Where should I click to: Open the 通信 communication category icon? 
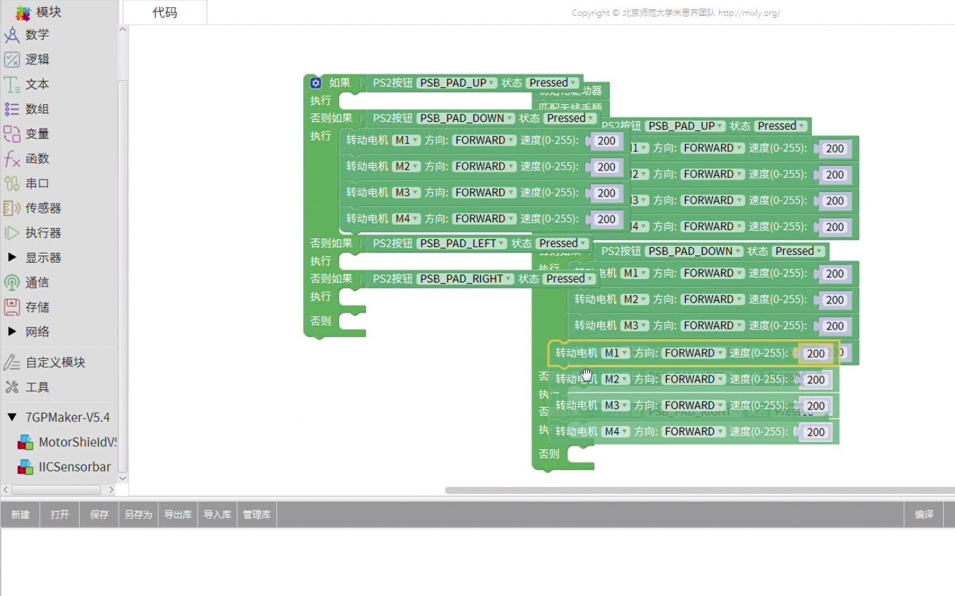pyautogui.click(x=12, y=283)
